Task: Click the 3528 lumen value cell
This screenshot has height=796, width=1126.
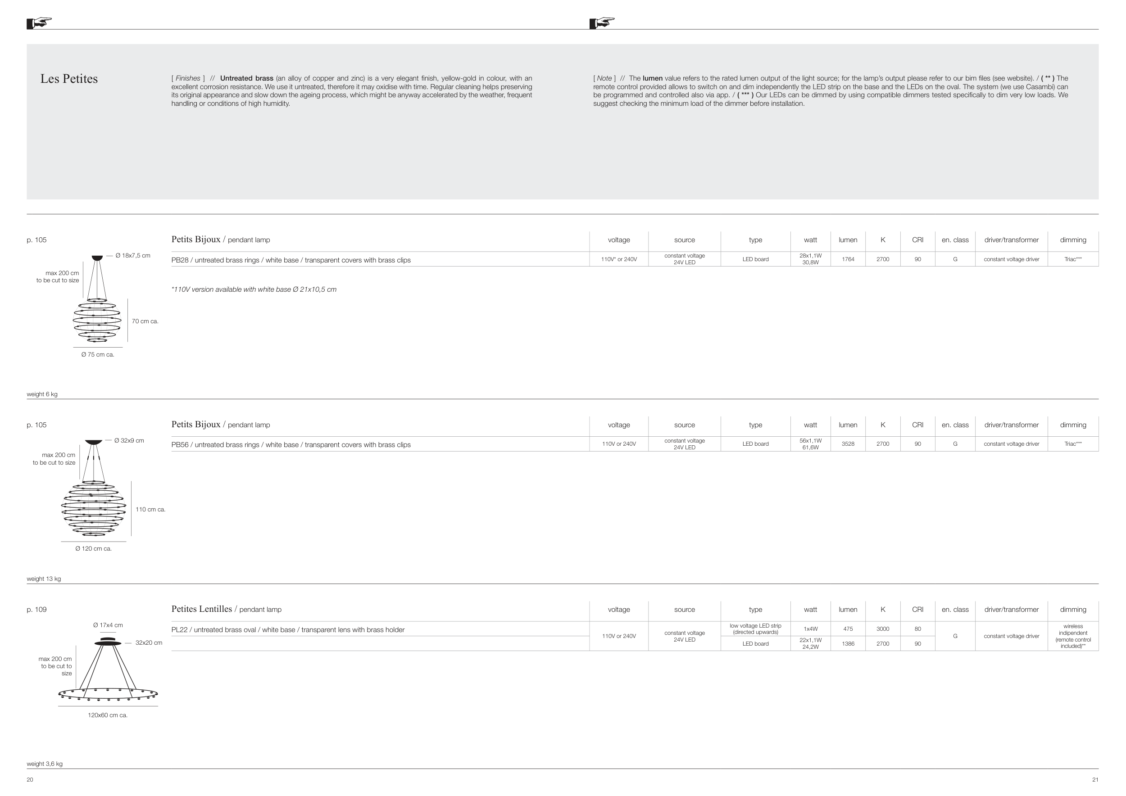Action: [848, 444]
